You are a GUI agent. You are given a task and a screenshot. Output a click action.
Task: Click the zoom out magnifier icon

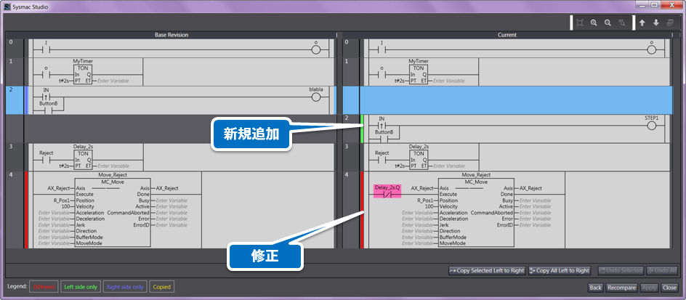click(608, 23)
